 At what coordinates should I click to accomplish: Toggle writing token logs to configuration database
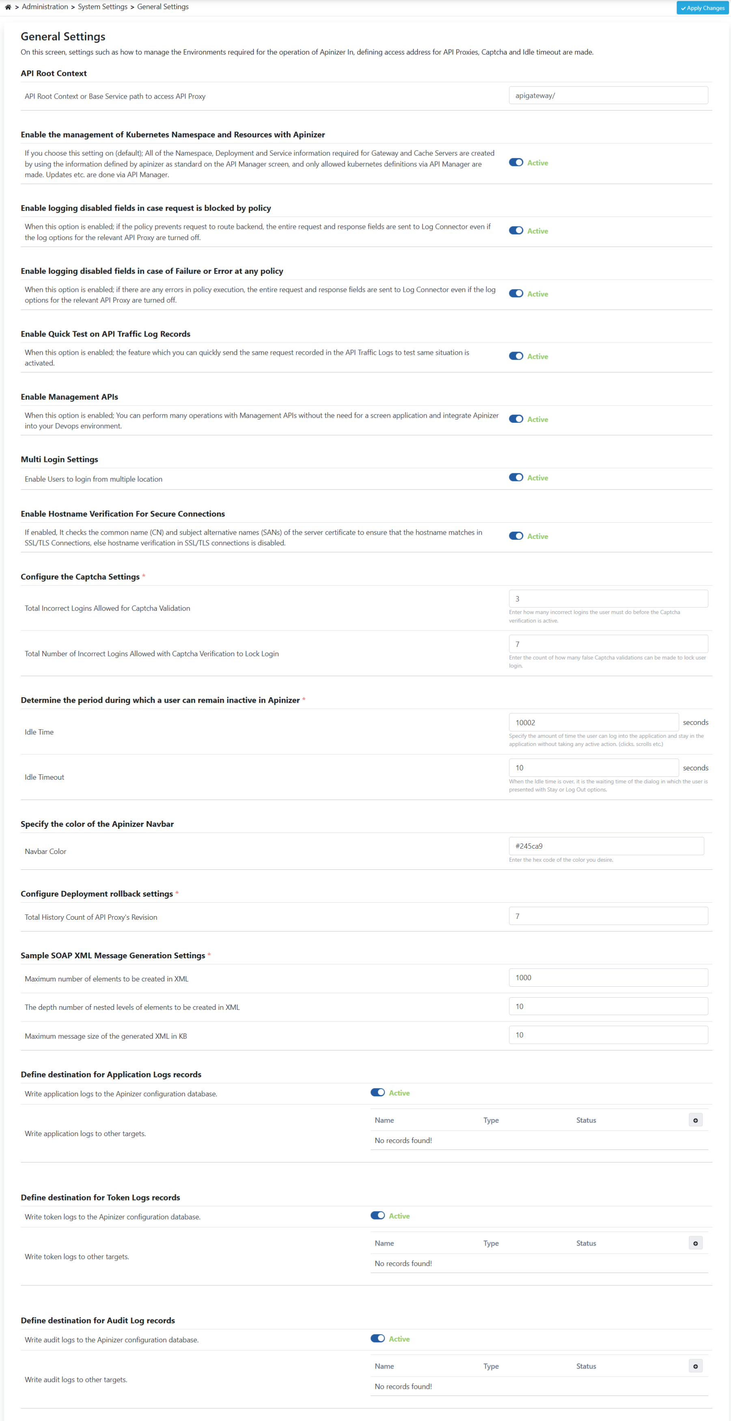[377, 1216]
